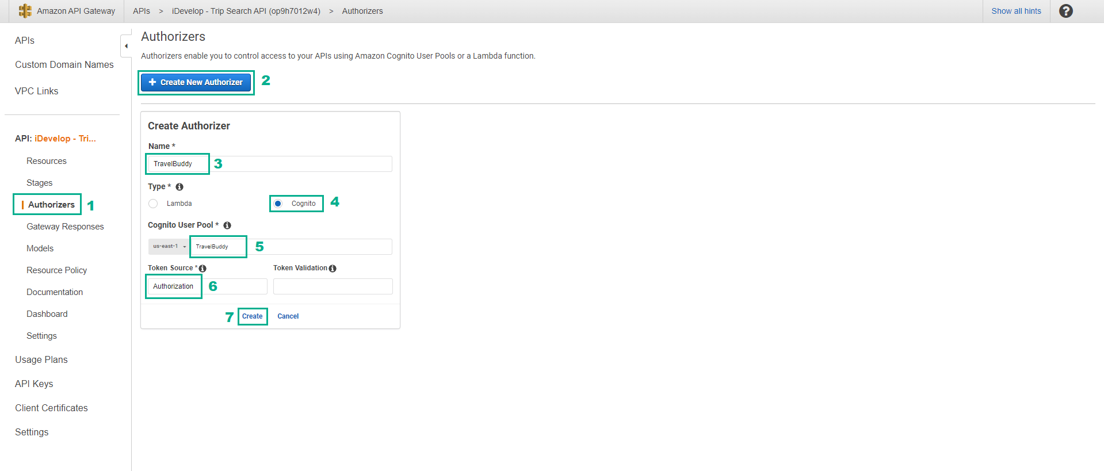Open the bottom account Settings item
1104x471 pixels.
point(32,432)
